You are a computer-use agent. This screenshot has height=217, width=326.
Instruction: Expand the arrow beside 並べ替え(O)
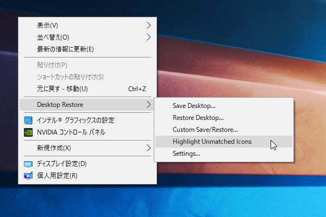tap(148, 37)
